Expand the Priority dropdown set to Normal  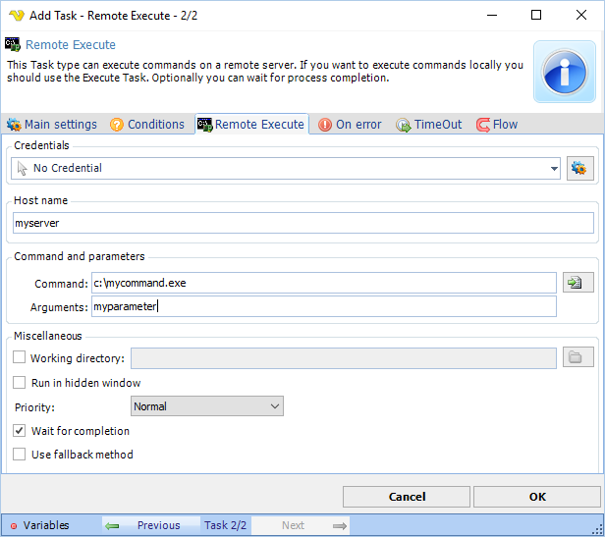click(x=274, y=406)
